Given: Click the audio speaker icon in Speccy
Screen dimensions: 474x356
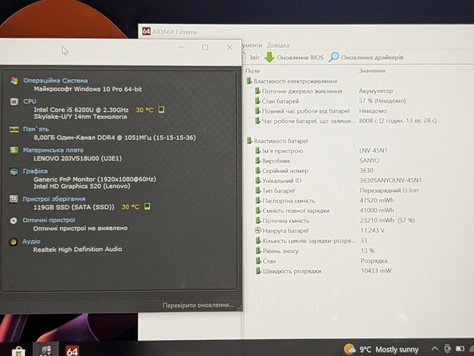Looking at the screenshot, I should click(13, 241).
